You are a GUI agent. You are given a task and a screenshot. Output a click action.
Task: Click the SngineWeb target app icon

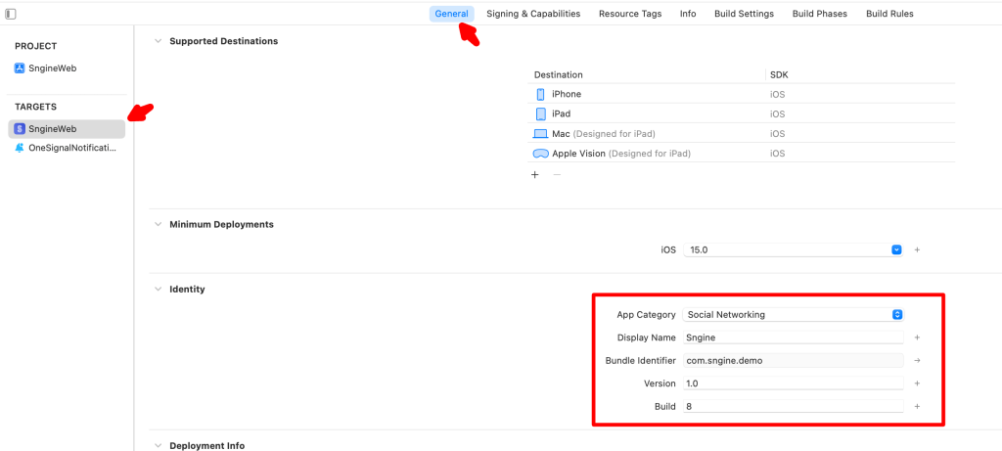20,129
